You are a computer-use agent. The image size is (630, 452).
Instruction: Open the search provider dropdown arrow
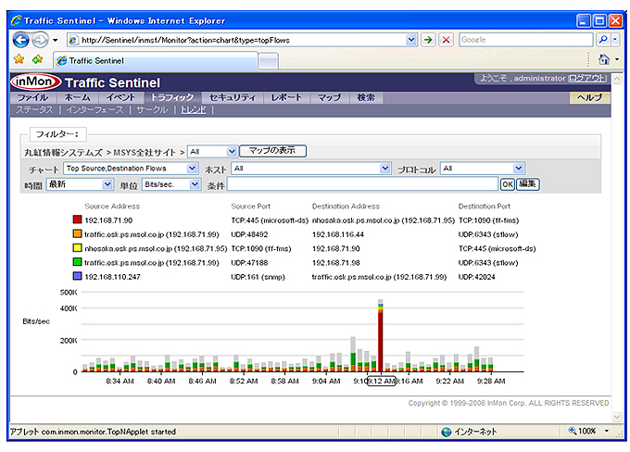[615, 40]
